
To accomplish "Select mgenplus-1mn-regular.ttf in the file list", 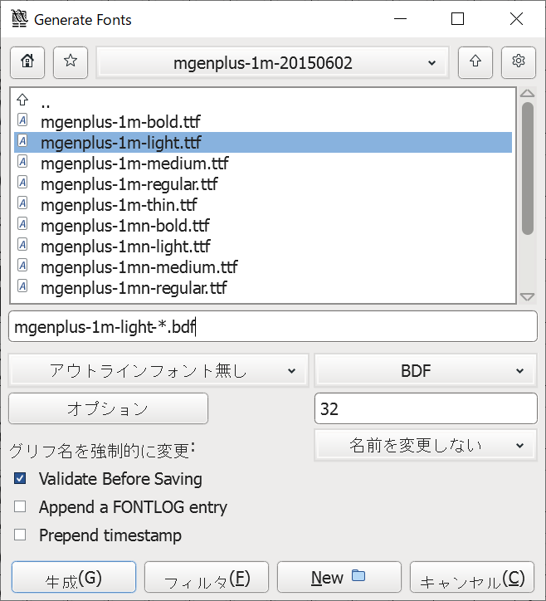I will (x=263, y=287).
